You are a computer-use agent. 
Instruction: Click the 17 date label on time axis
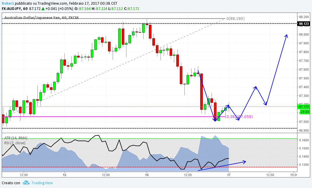coord(229,175)
